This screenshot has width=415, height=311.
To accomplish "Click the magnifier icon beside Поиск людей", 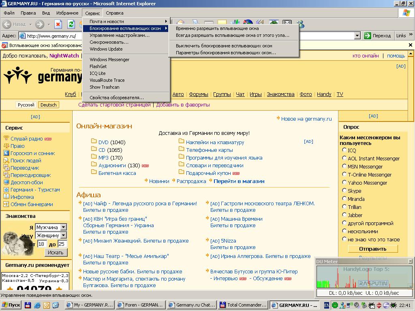I will pyautogui.click(x=6, y=160).
